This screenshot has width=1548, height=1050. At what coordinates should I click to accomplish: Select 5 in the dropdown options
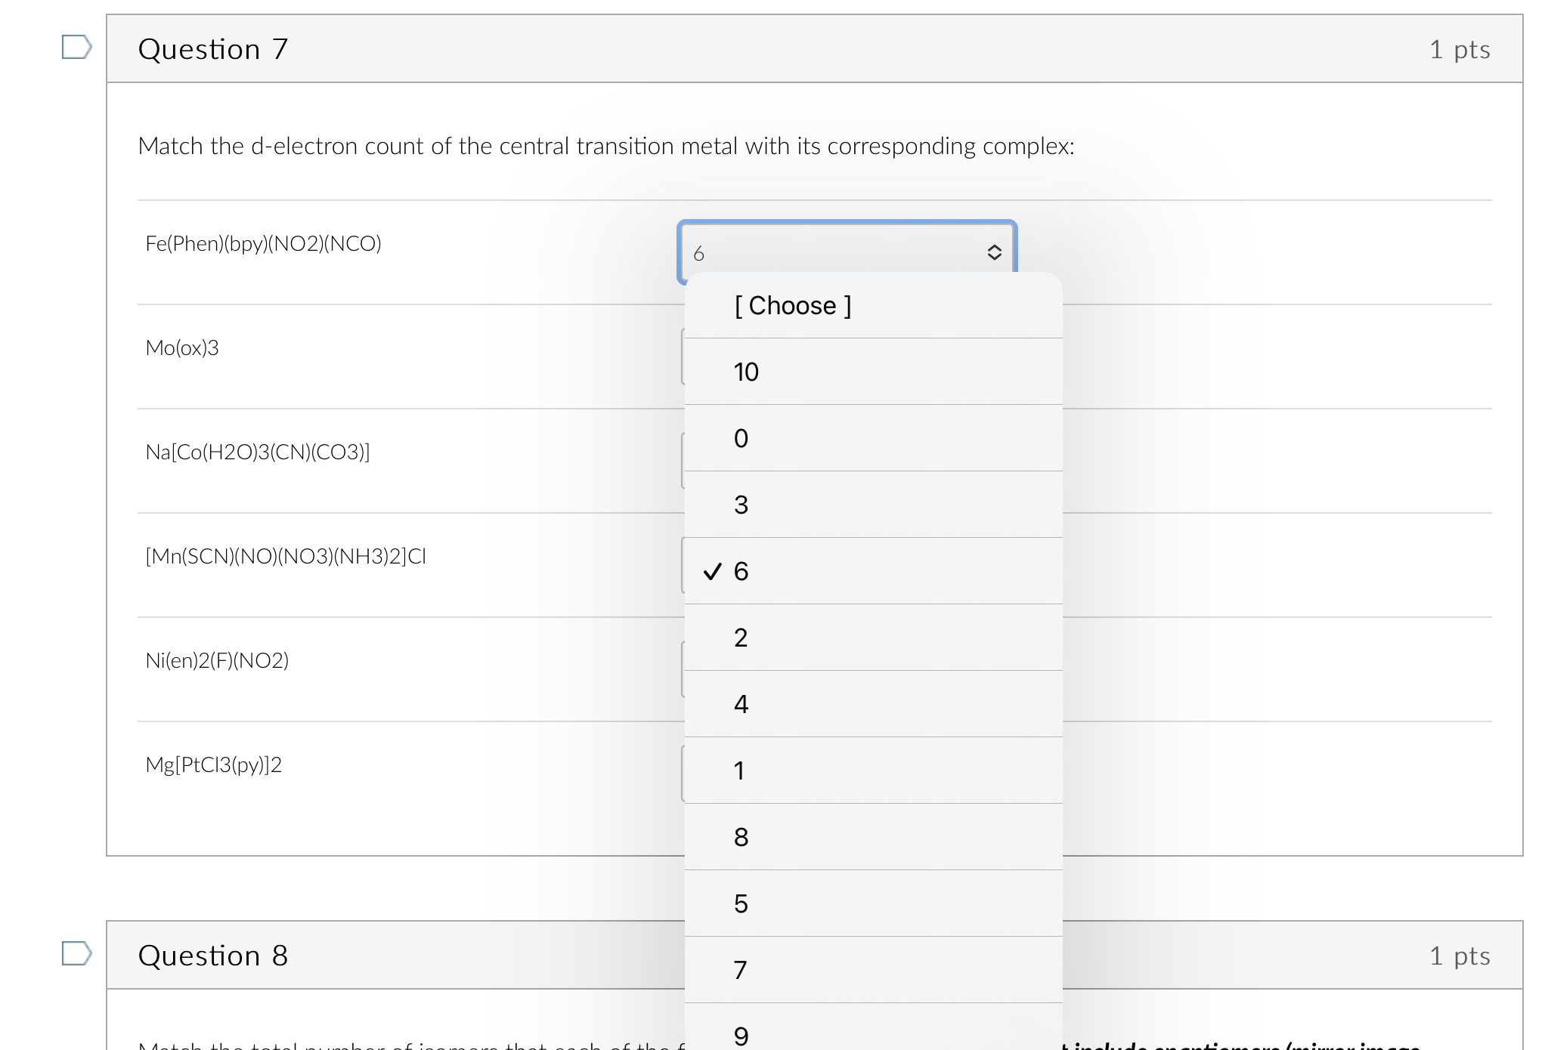[741, 903]
